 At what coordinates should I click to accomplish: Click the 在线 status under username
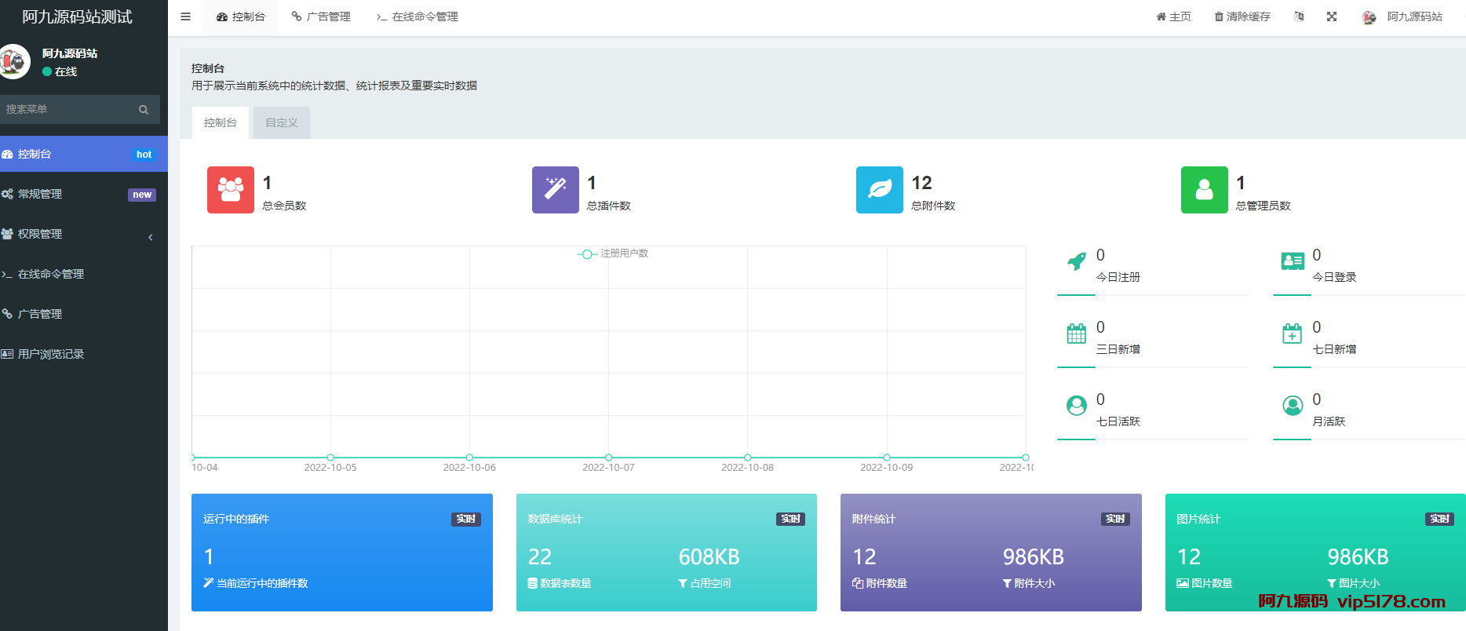tap(60, 71)
